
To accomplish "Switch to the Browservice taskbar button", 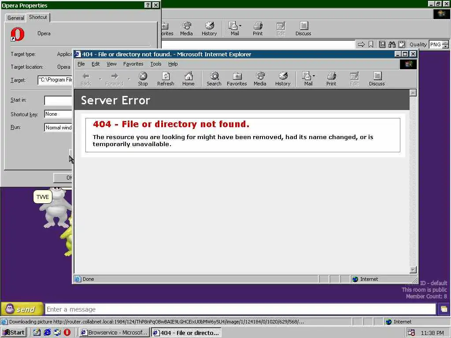I will [114, 333].
